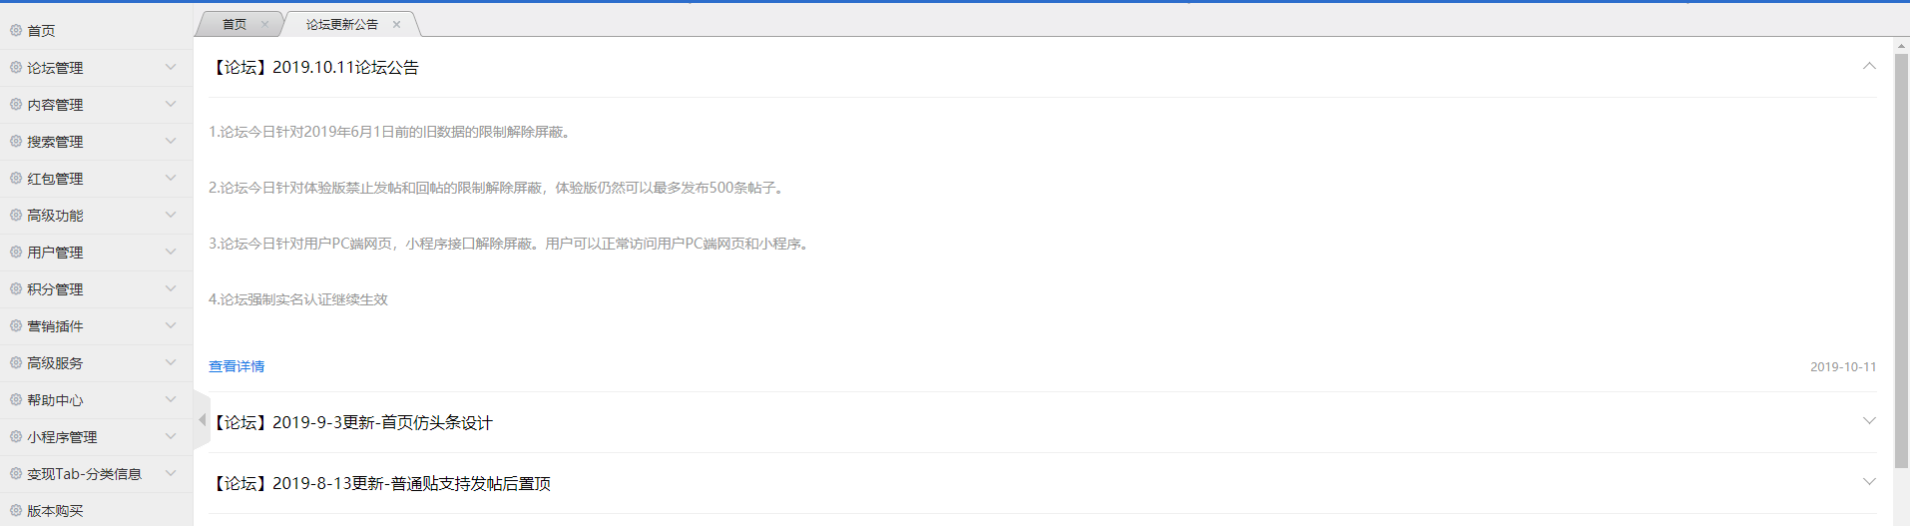Click announcement line 4.论坛强制实名认证继续生效
The width and height of the screenshot is (1910, 526).
coord(298,299)
